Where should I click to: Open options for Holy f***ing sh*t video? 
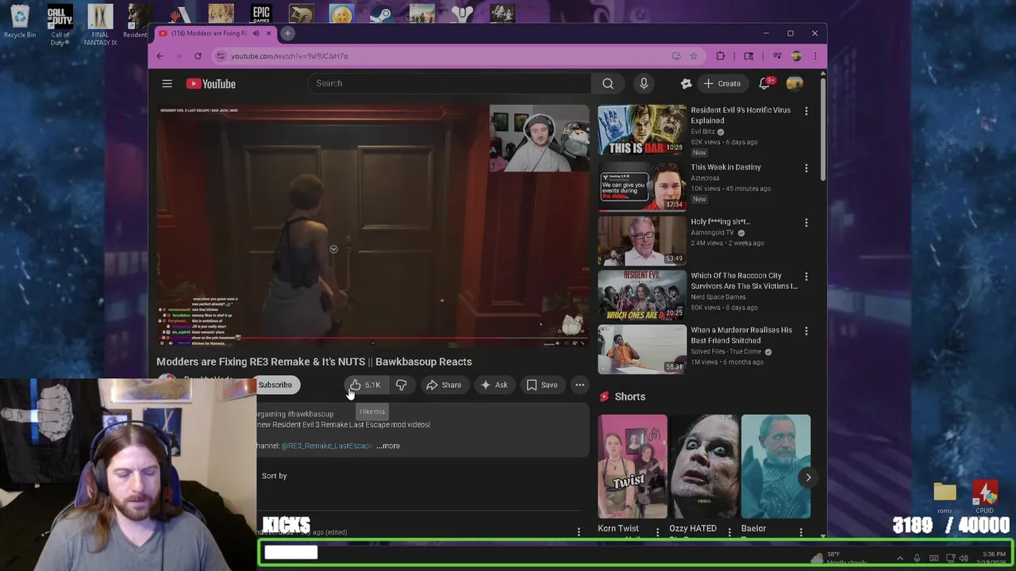pos(806,223)
